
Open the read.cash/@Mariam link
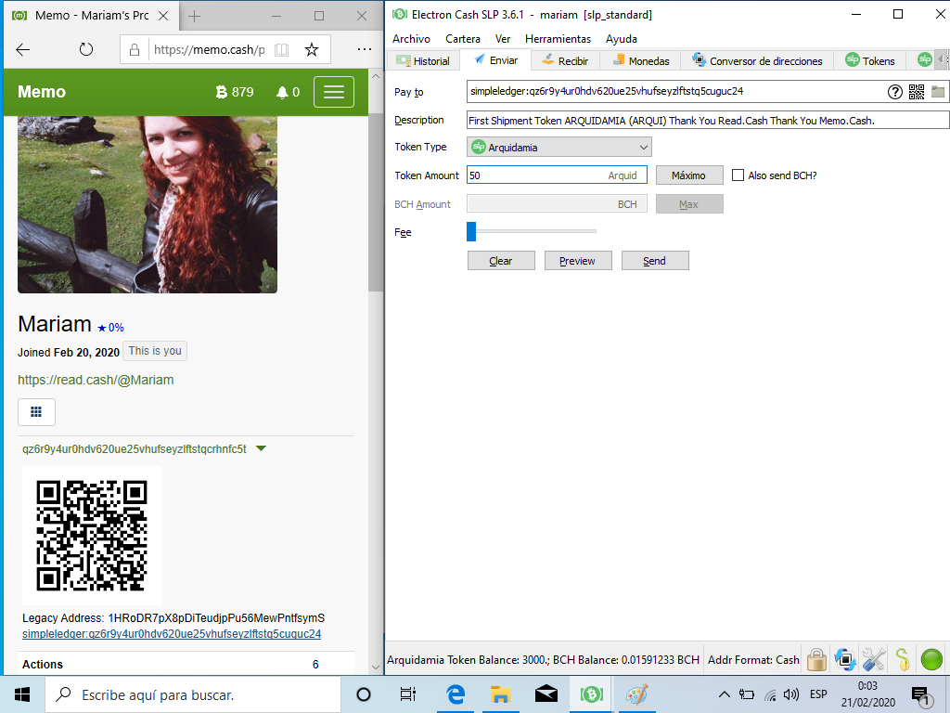96,380
